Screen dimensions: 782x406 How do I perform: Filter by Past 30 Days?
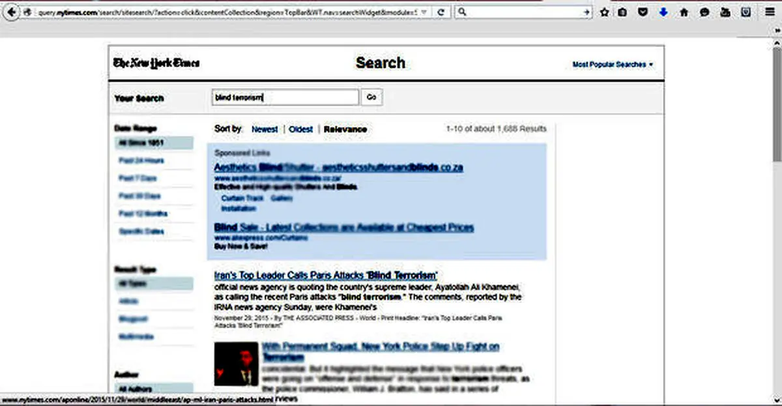[x=139, y=196]
